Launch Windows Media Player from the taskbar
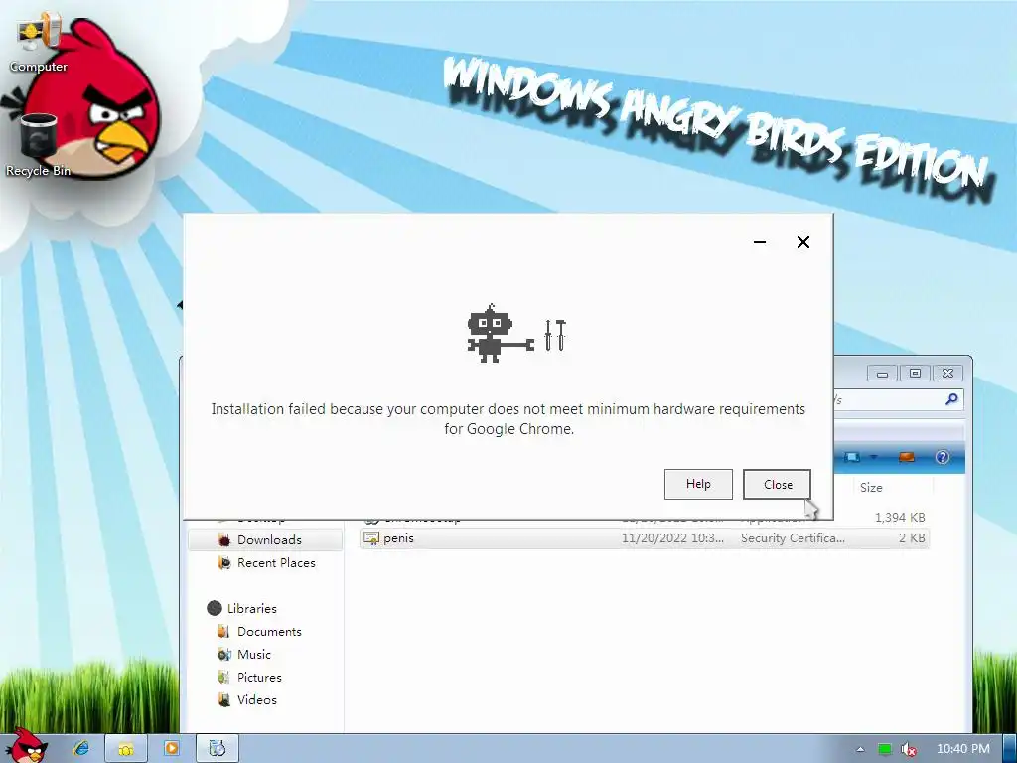The width and height of the screenshot is (1017, 763). pyautogui.click(x=171, y=748)
